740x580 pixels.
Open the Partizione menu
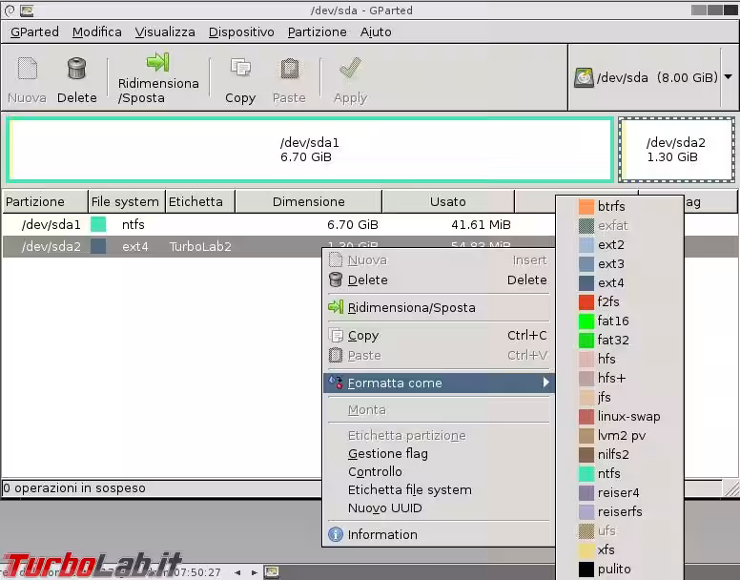pos(317,31)
